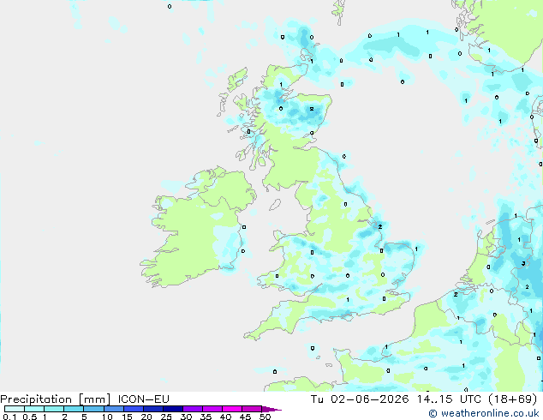
Task: Click the 1–2 mm legend swatch
Action: [x=54, y=409]
